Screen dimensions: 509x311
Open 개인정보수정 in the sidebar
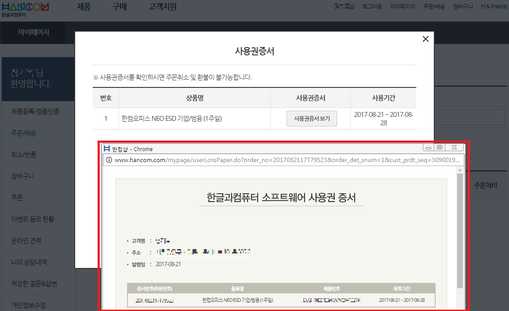(x=28, y=305)
